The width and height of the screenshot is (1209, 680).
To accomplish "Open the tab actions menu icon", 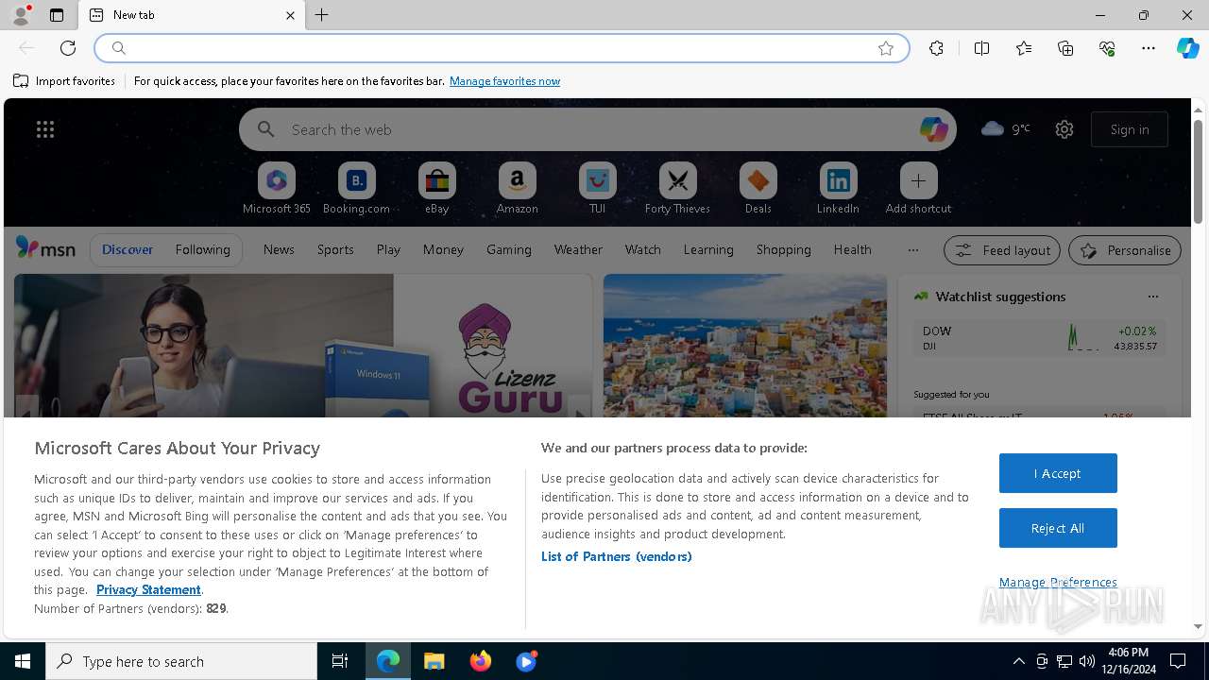I will (57, 15).
